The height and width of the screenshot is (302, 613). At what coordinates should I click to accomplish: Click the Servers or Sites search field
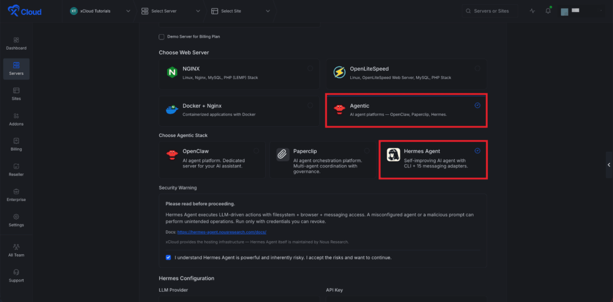(x=491, y=11)
